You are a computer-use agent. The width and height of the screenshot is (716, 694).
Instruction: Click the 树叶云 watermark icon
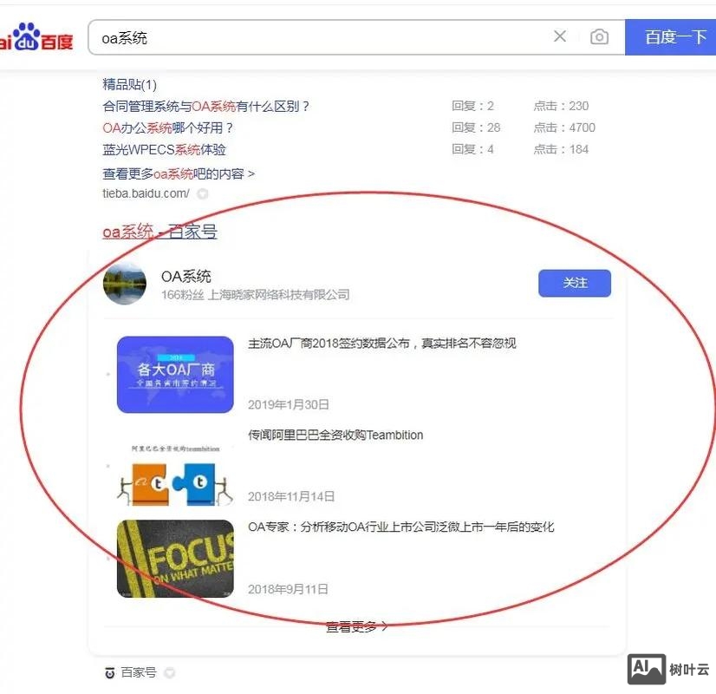point(645,668)
